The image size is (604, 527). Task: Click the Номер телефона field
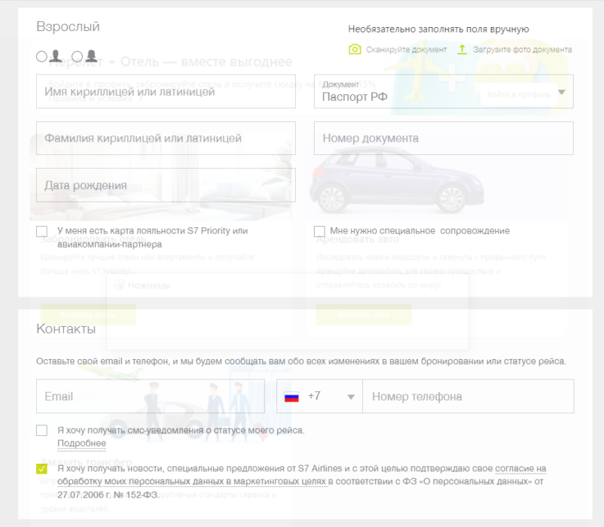click(467, 396)
